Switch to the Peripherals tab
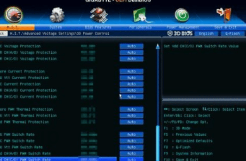The height and width of the screenshot is (161, 246). point(141,27)
